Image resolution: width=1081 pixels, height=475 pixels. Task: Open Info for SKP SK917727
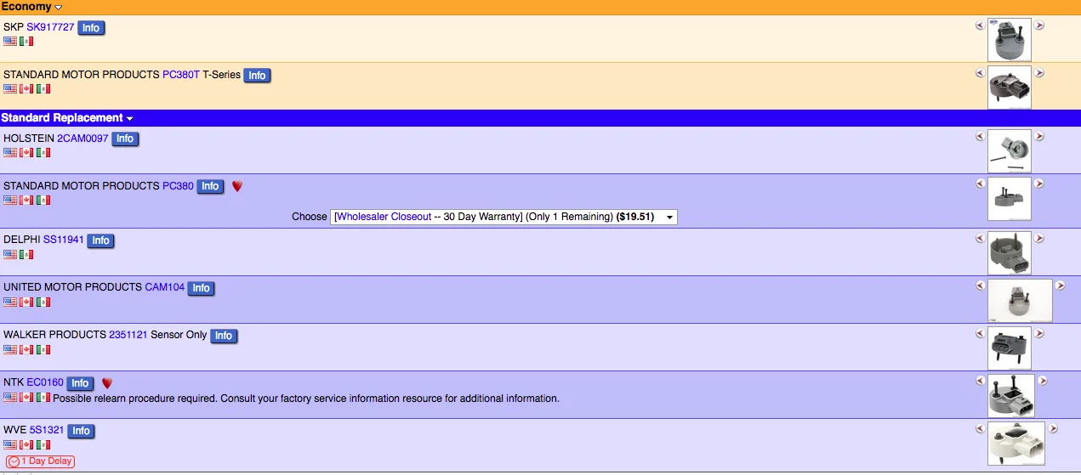click(x=91, y=28)
